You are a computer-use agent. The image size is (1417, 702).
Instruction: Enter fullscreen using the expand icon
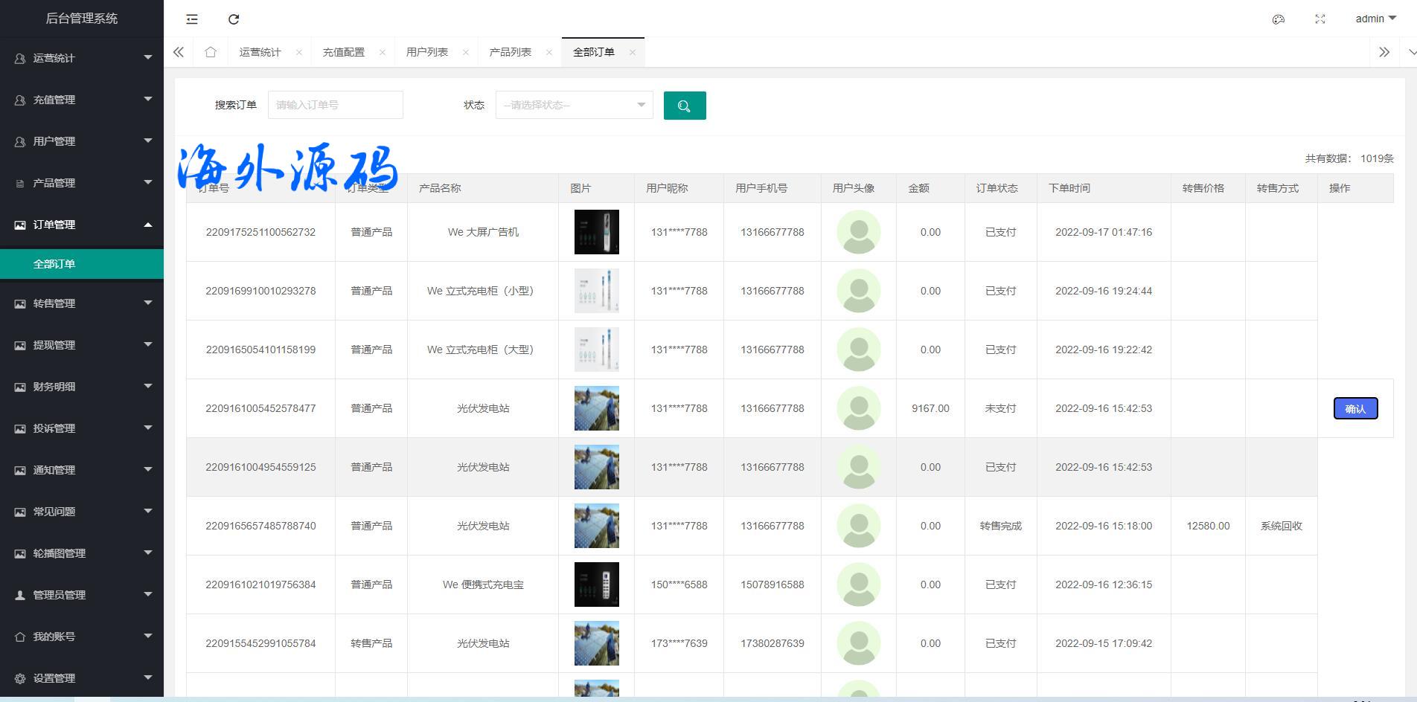coord(1320,19)
